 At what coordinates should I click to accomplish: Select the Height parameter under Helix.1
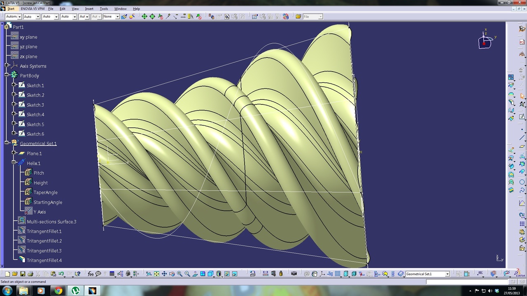point(40,183)
